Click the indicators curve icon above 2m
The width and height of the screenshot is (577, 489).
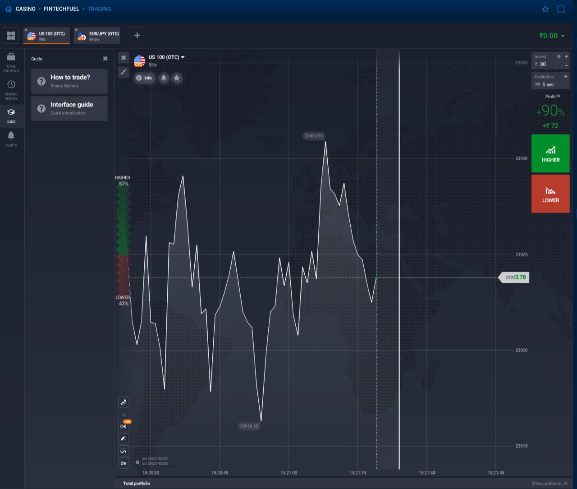(x=123, y=451)
